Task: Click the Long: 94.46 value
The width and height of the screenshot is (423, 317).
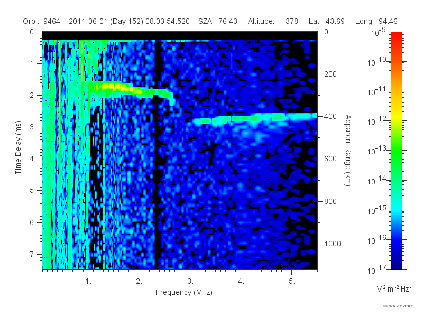Action: [x=376, y=21]
